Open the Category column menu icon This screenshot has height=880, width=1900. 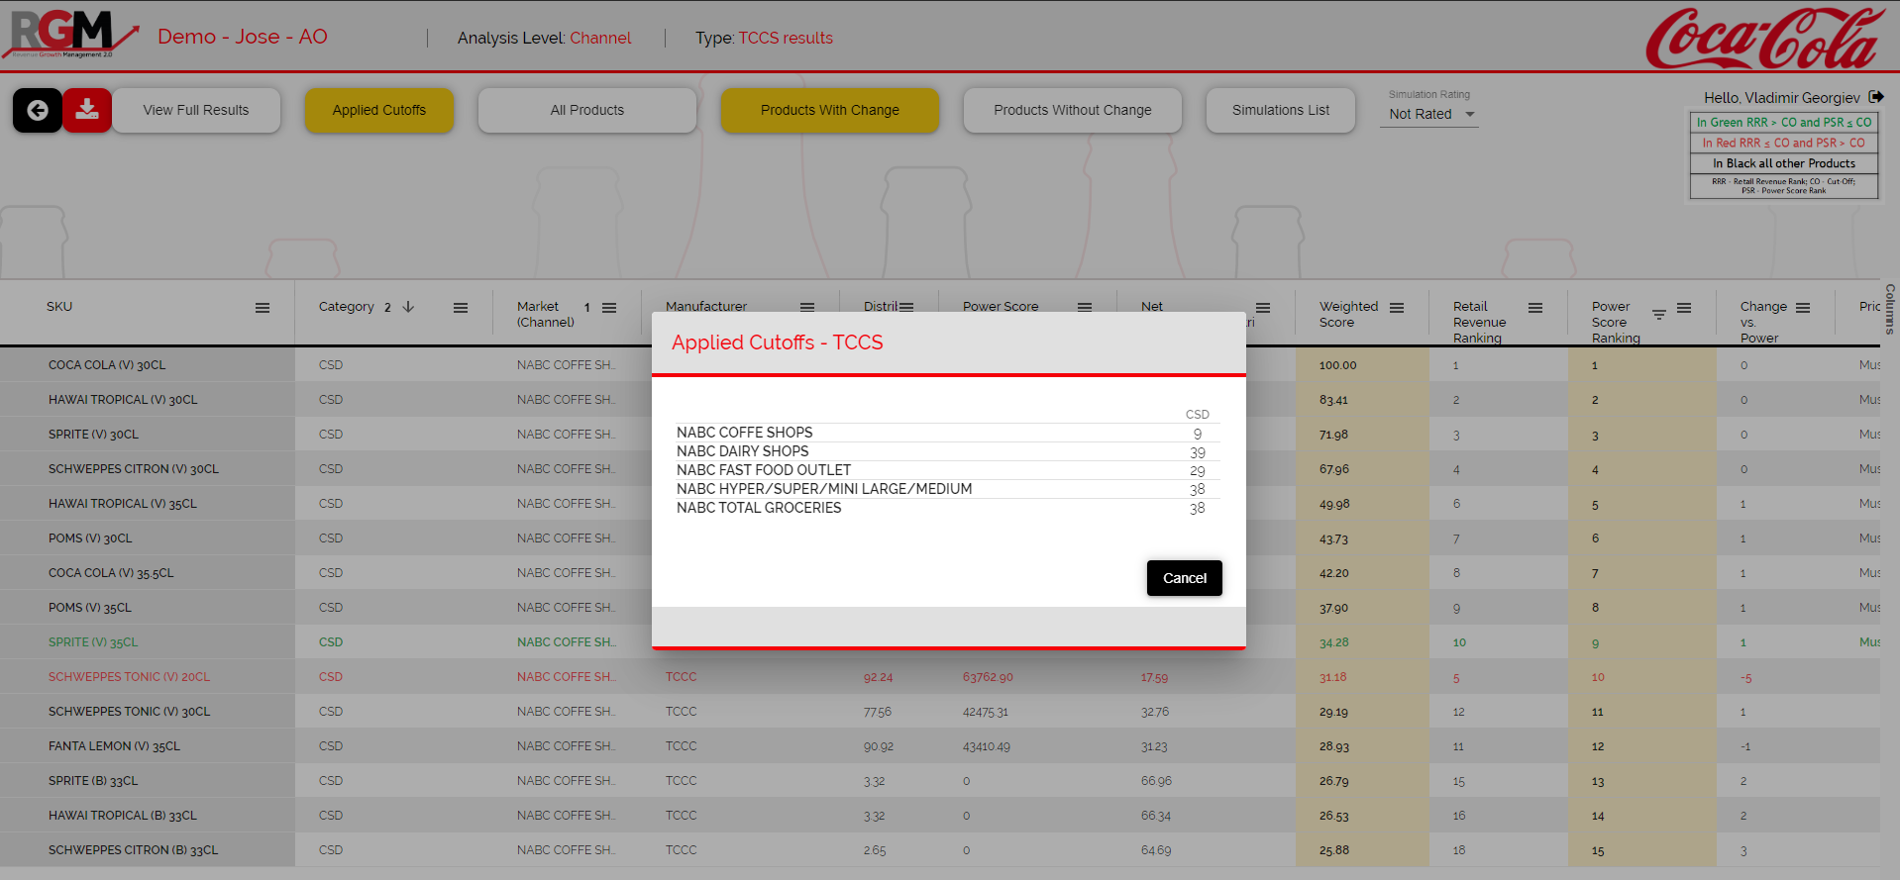[461, 308]
